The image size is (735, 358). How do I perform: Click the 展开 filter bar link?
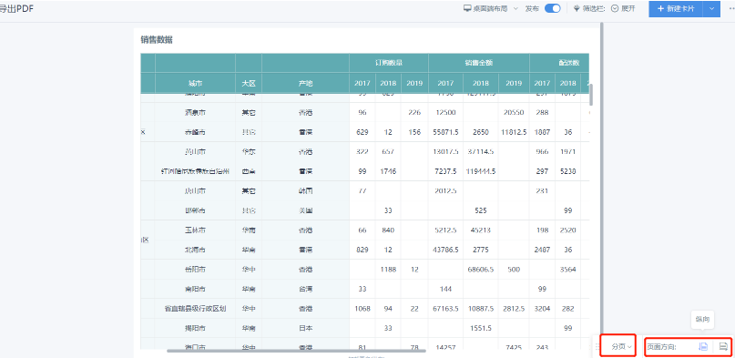(628, 8)
